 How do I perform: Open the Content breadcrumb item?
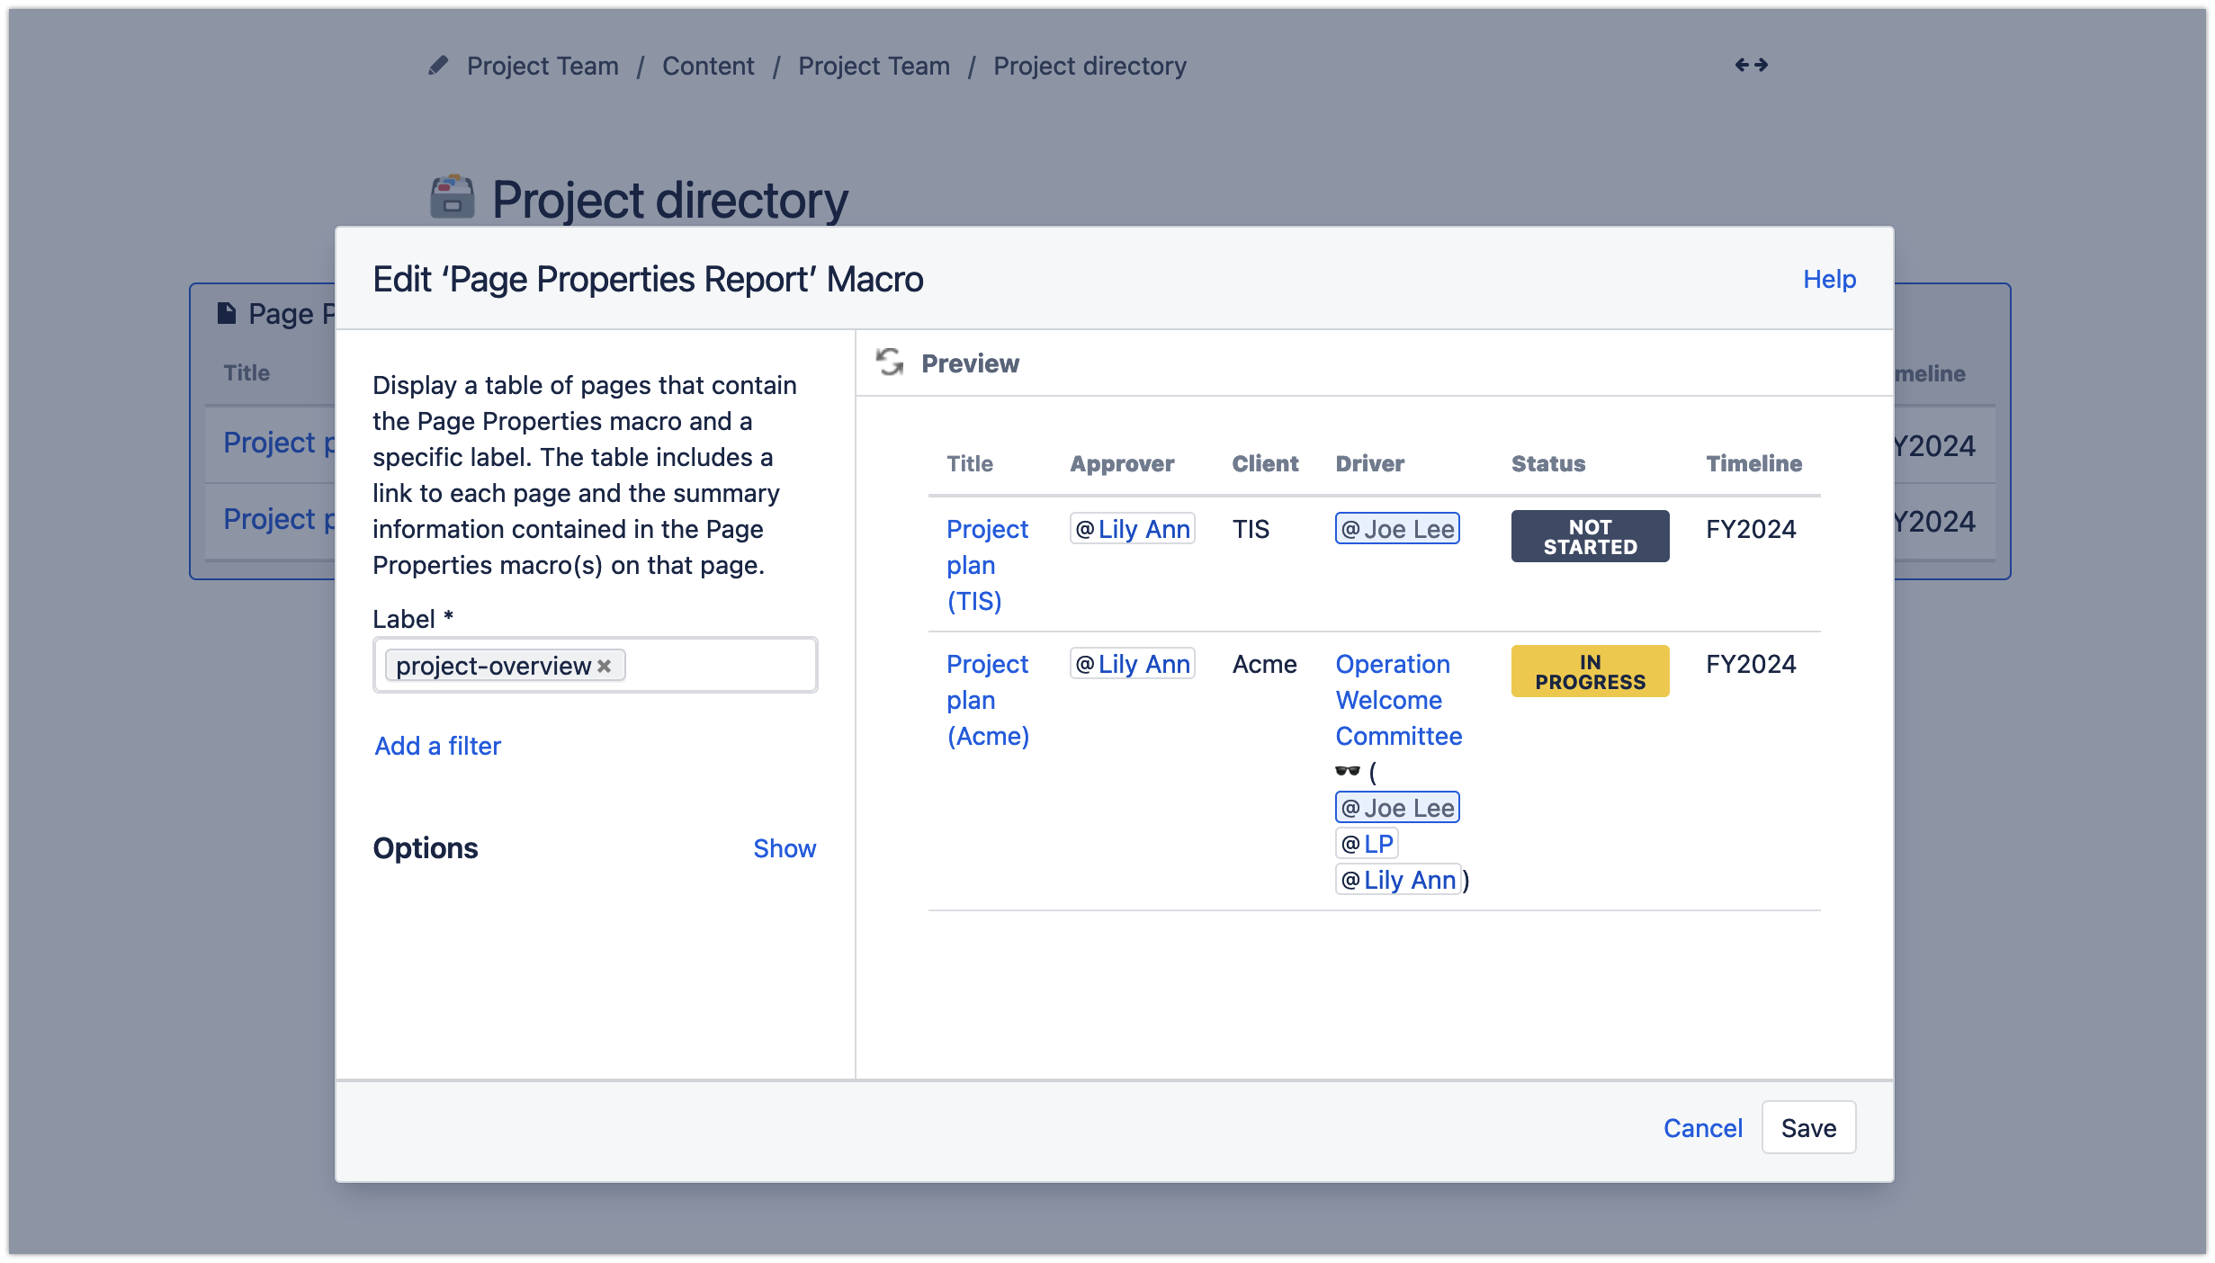coord(708,66)
